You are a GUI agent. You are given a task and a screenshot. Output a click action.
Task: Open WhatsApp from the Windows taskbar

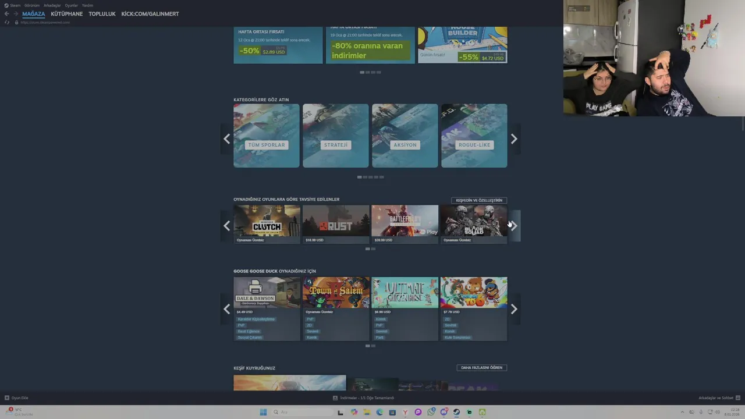(x=431, y=412)
